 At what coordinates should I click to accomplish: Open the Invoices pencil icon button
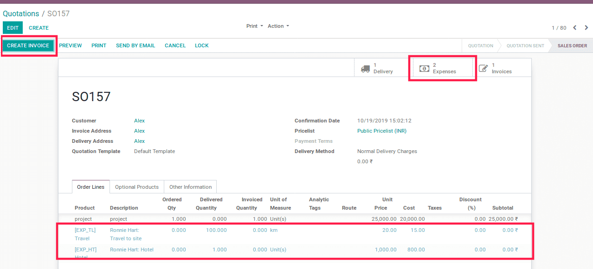[x=502, y=68]
